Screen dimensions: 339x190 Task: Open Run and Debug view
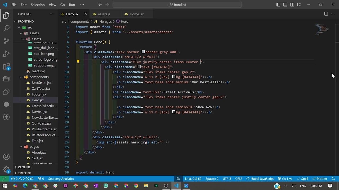click(x=6, y=54)
